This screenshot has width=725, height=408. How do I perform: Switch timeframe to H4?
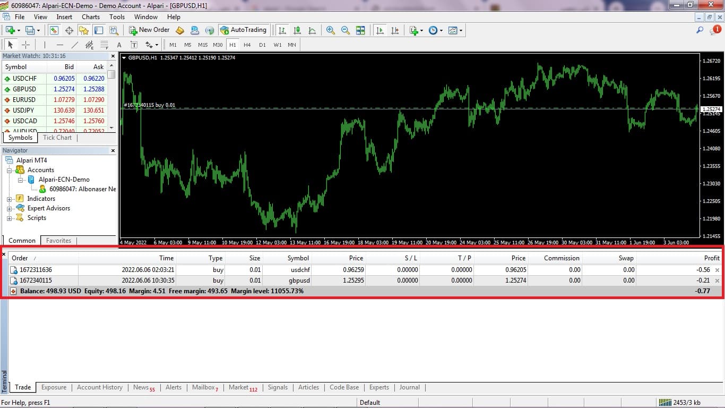[247, 45]
